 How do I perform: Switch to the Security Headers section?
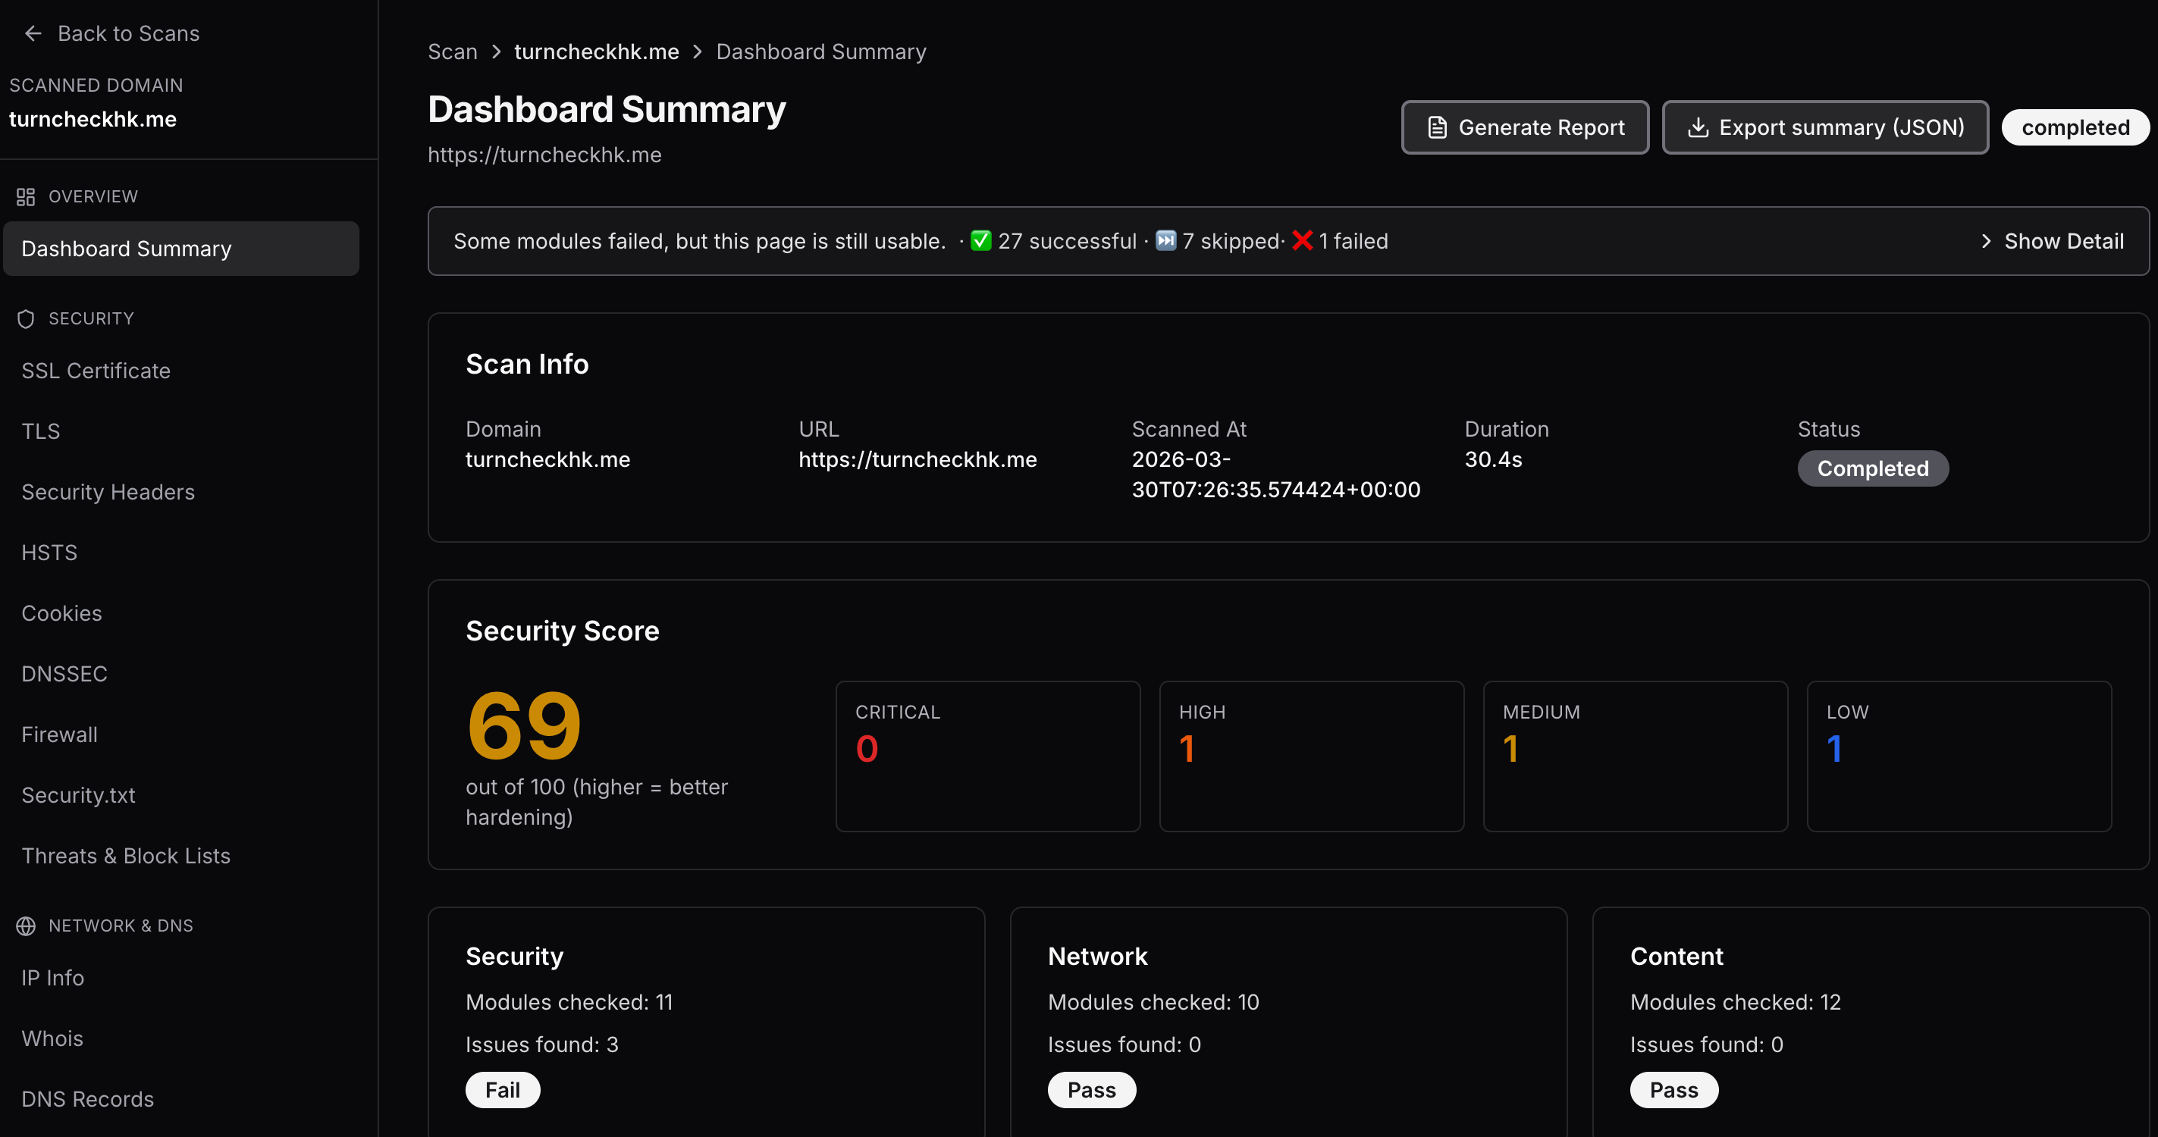tap(108, 492)
